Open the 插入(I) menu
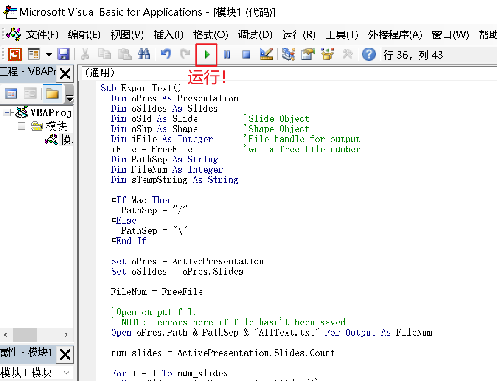Image resolution: width=497 pixels, height=381 pixels. pyautogui.click(x=168, y=34)
